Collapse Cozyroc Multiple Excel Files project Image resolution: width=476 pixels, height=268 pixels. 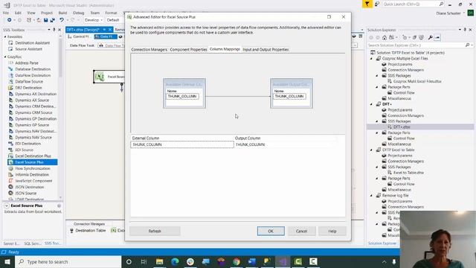(372, 58)
